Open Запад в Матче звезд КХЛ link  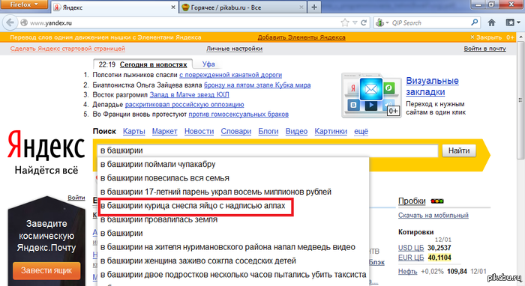[x=189, y=94]
